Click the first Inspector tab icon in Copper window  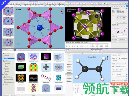coord(112,6)
